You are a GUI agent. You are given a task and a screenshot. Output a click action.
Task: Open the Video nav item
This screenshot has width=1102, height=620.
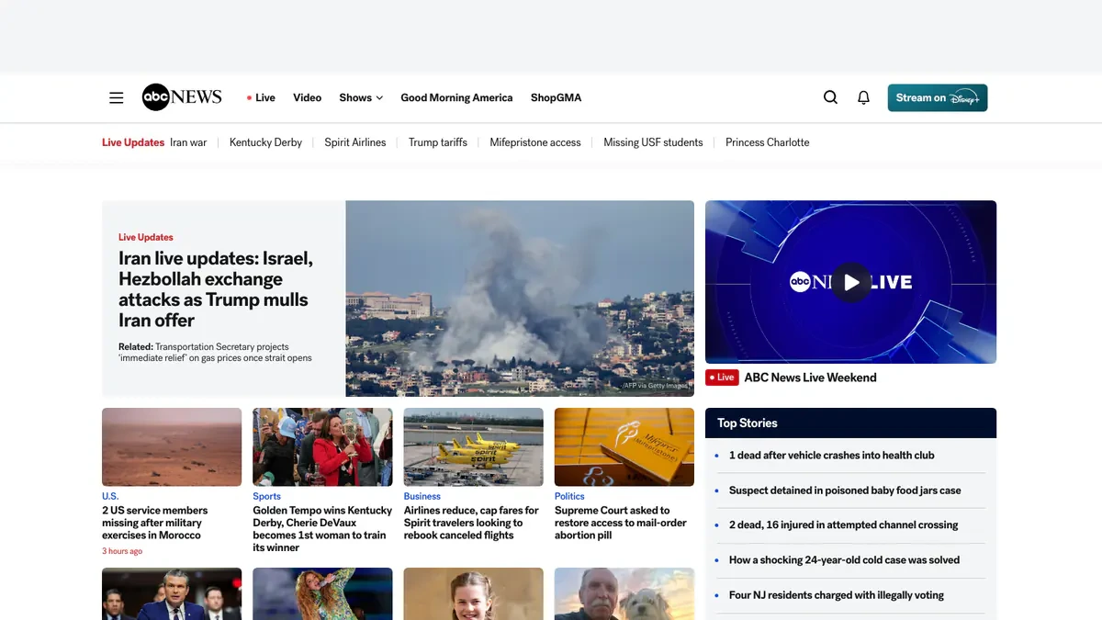(308, 97)
